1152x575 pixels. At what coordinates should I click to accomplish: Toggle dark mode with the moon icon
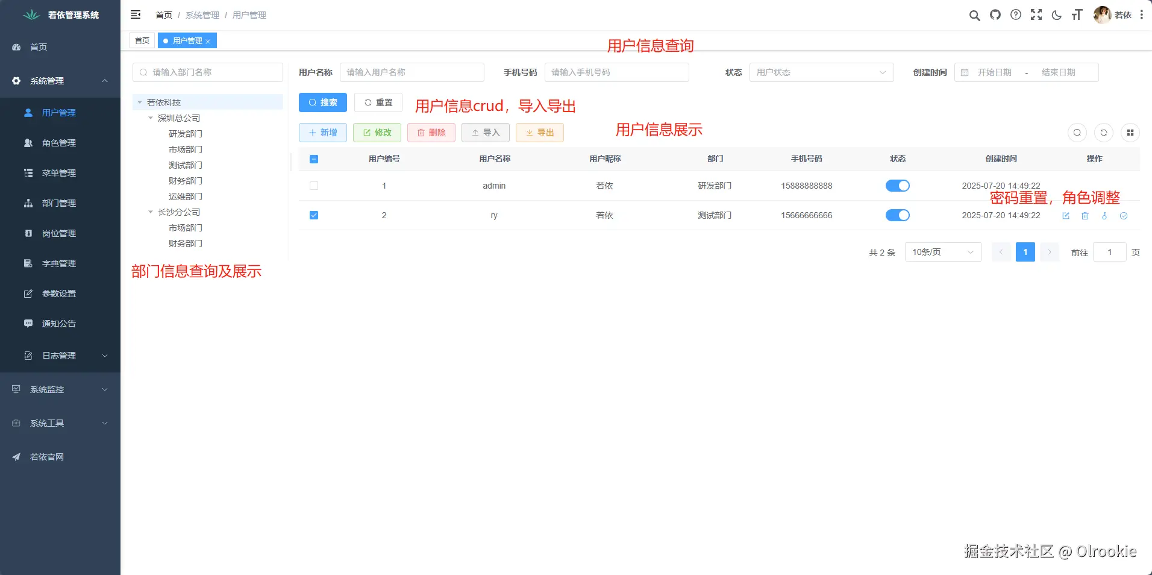click(x=1056, y=15)
